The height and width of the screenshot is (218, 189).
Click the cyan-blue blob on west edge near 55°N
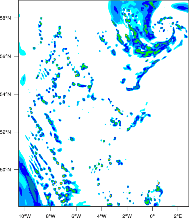pyautogui.click(x=23, y=80)
